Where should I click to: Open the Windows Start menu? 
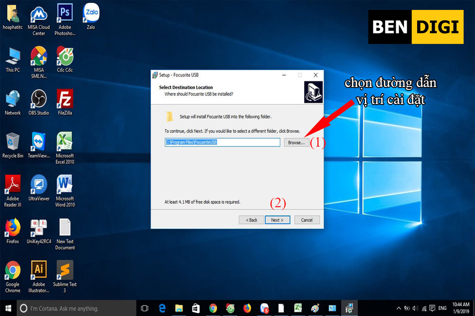(8, 308)
